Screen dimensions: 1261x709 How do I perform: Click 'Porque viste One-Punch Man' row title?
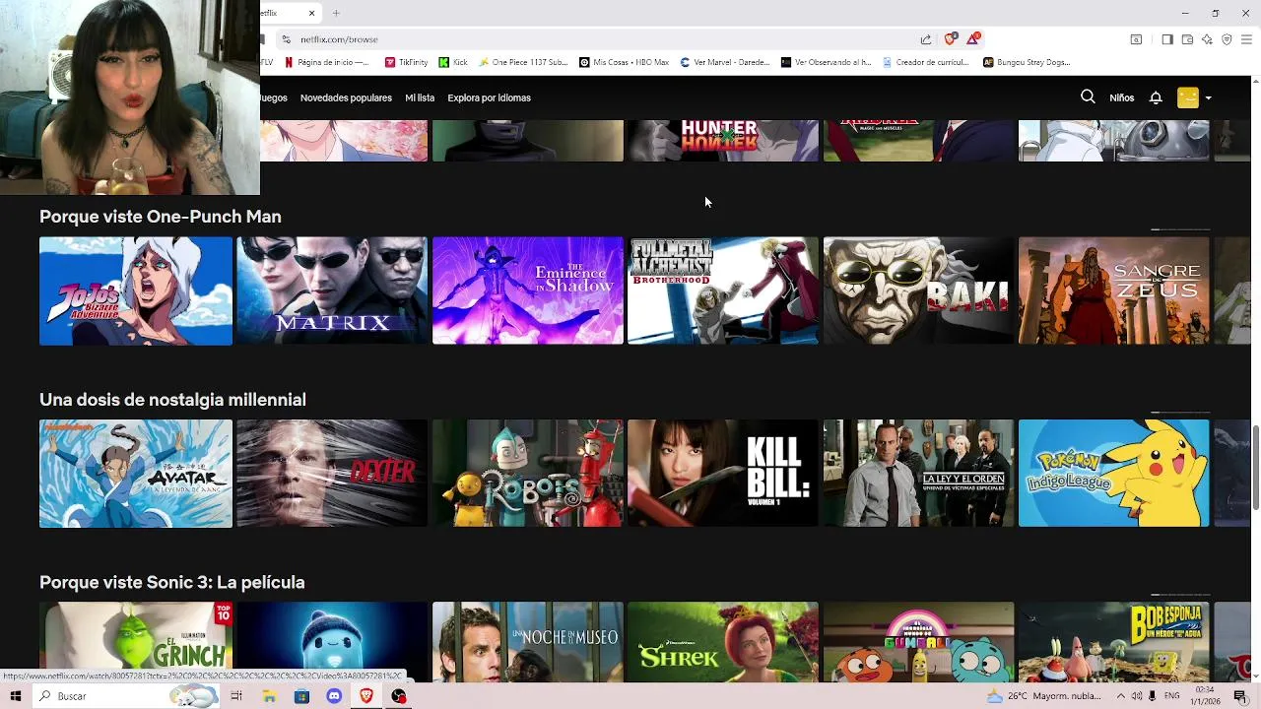click(161, 217)
